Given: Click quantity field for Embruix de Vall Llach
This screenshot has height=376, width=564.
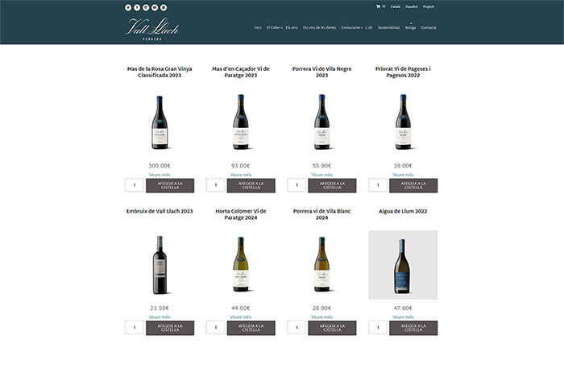Looking at the screenshot, I should click(135, 328).
